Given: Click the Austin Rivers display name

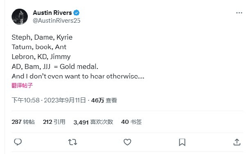Looking at the screenshot, I should [52, 13].
